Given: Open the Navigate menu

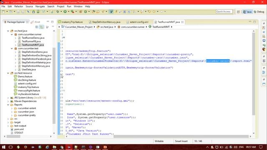Looking at the screenshot, I should pos(40,7).
